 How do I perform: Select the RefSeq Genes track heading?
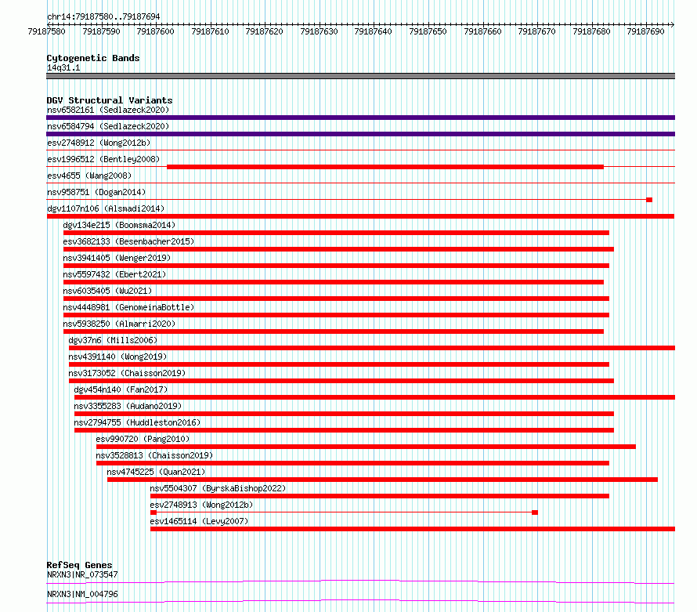(80, 565)
